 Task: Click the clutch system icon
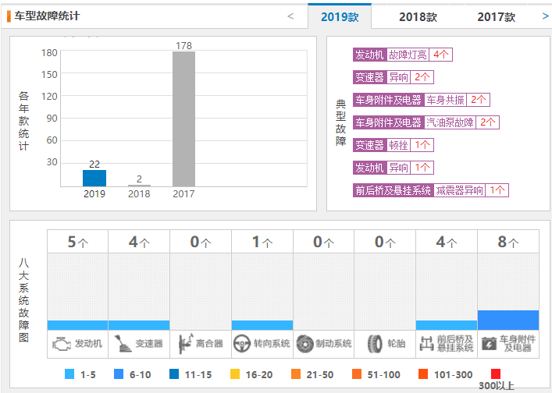tap(186, 344)
